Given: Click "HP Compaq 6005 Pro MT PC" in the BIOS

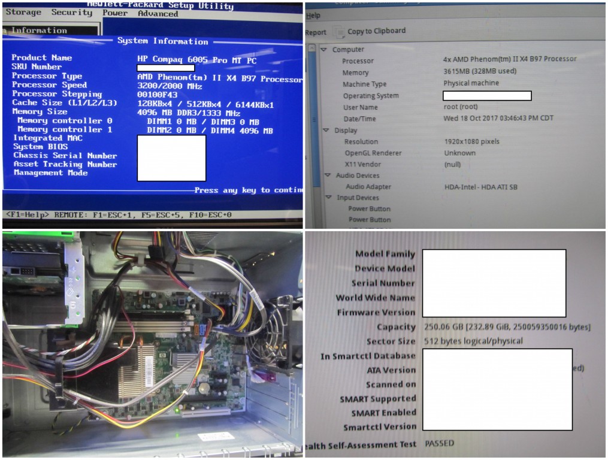Looking at the screenshot, I should coord(197,59).
